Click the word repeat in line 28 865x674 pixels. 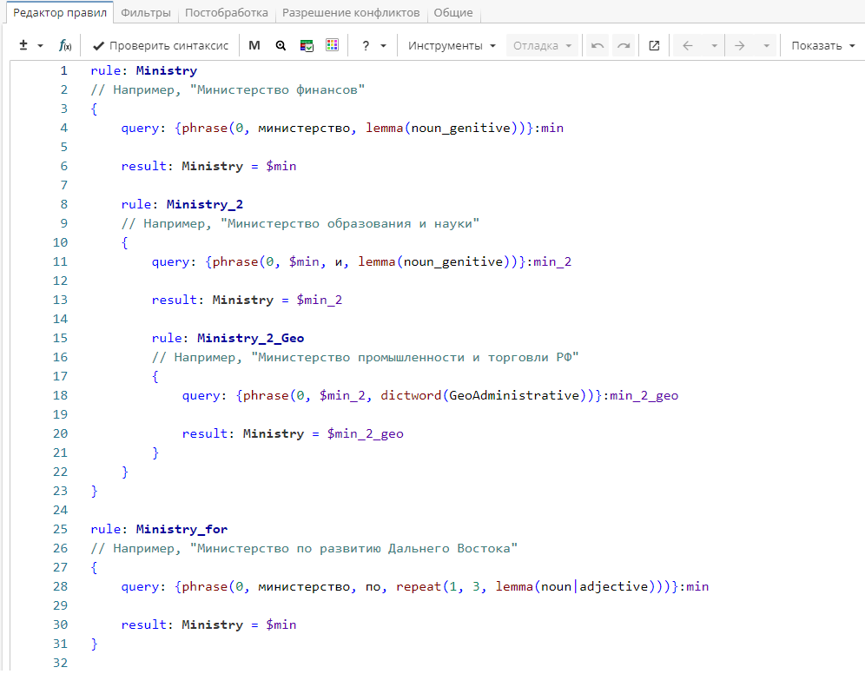[418, 587]
